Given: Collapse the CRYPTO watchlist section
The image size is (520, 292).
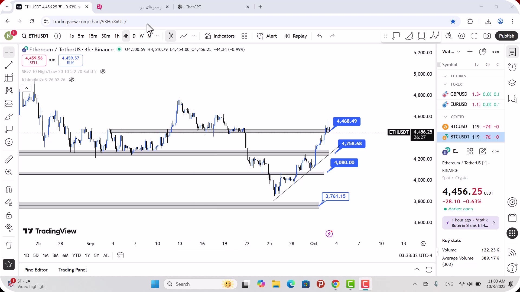Looking at the screenshot, I should [x=445, y=117].
